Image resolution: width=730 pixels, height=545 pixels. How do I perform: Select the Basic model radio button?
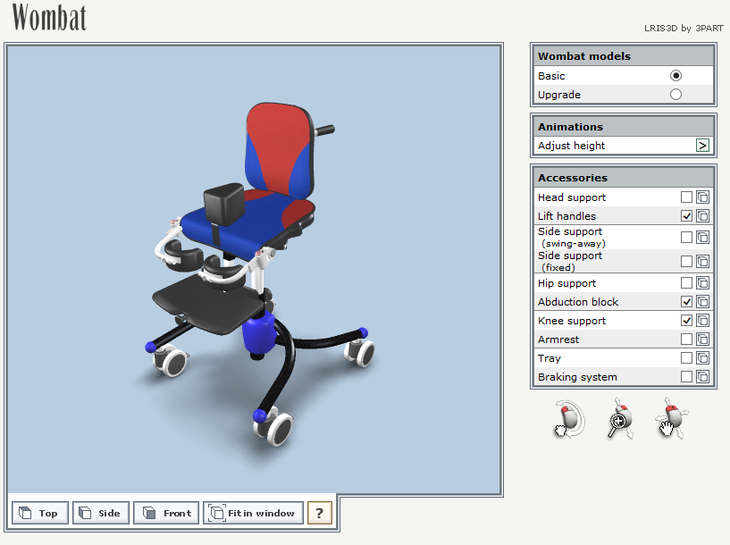[x=675, y=75]
